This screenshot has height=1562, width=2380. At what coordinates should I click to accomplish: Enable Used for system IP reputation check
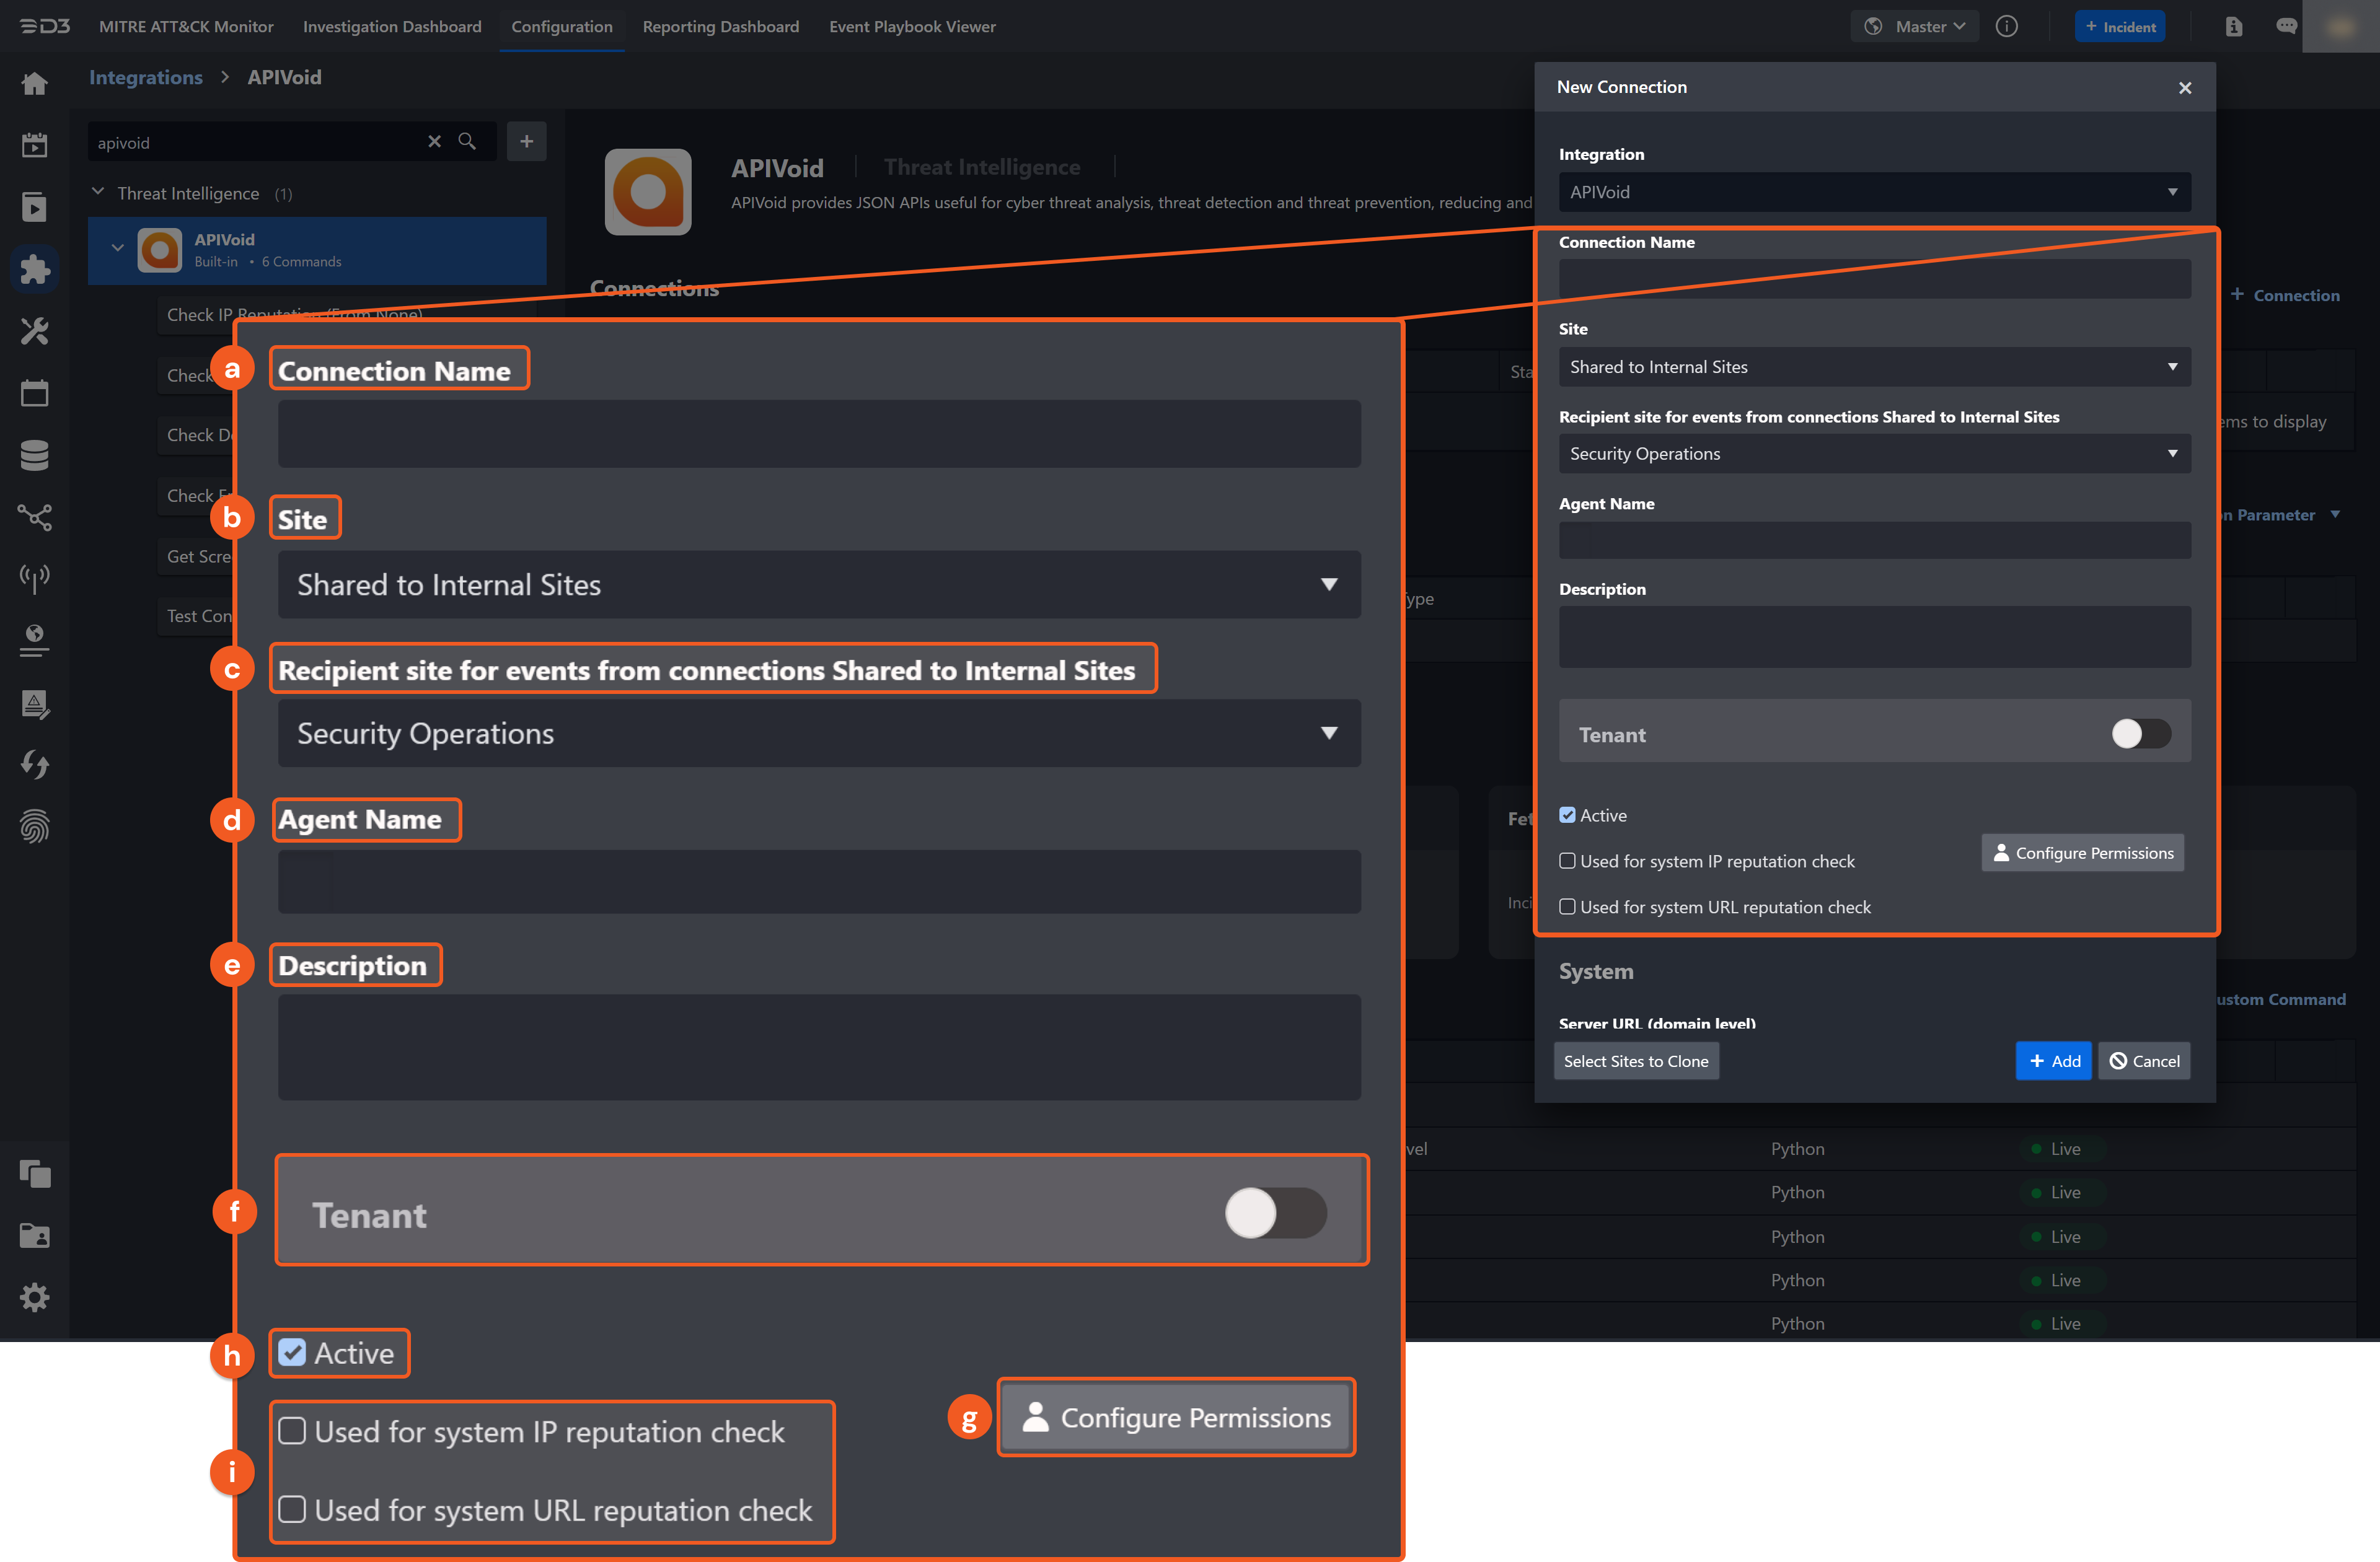[1567, 861]
